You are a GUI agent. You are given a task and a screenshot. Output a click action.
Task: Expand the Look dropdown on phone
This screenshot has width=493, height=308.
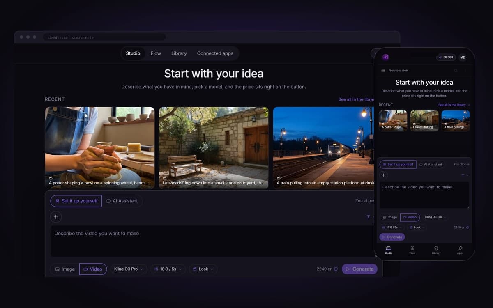click(417, 227)
